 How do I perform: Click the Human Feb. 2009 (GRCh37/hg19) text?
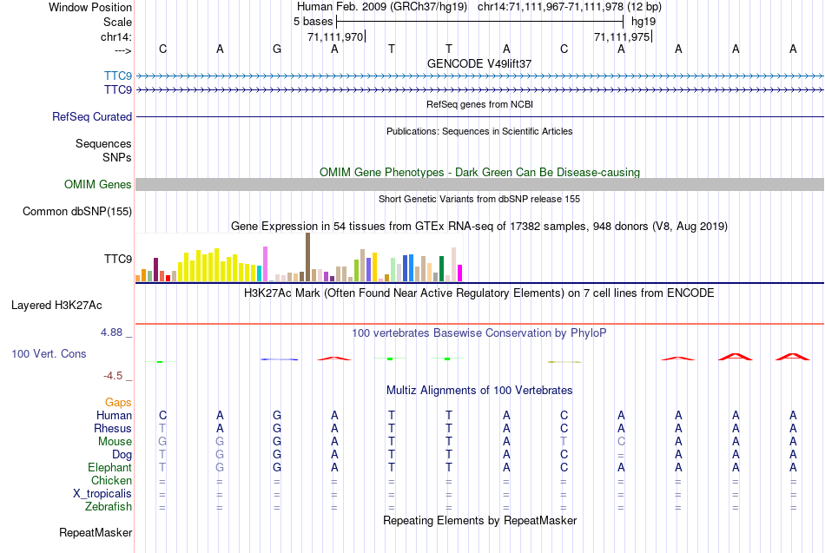382,7
